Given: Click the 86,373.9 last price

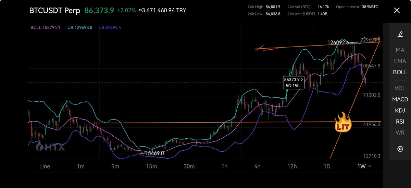Looking at the screenshot, I should 99,11.
